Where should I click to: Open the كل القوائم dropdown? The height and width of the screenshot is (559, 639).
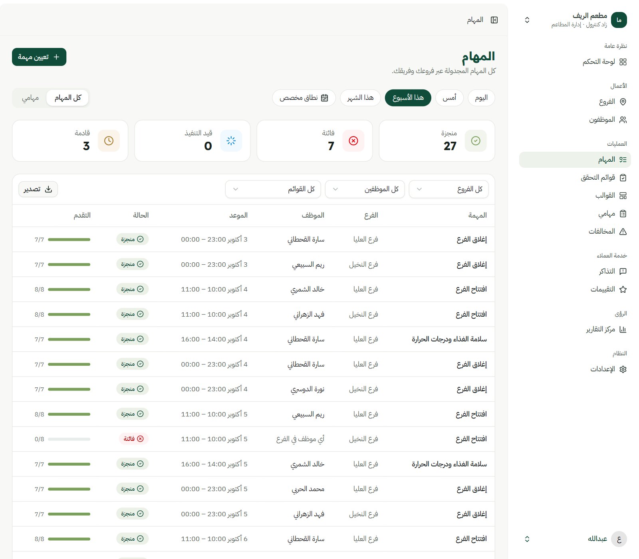click(x=273, y=189)
